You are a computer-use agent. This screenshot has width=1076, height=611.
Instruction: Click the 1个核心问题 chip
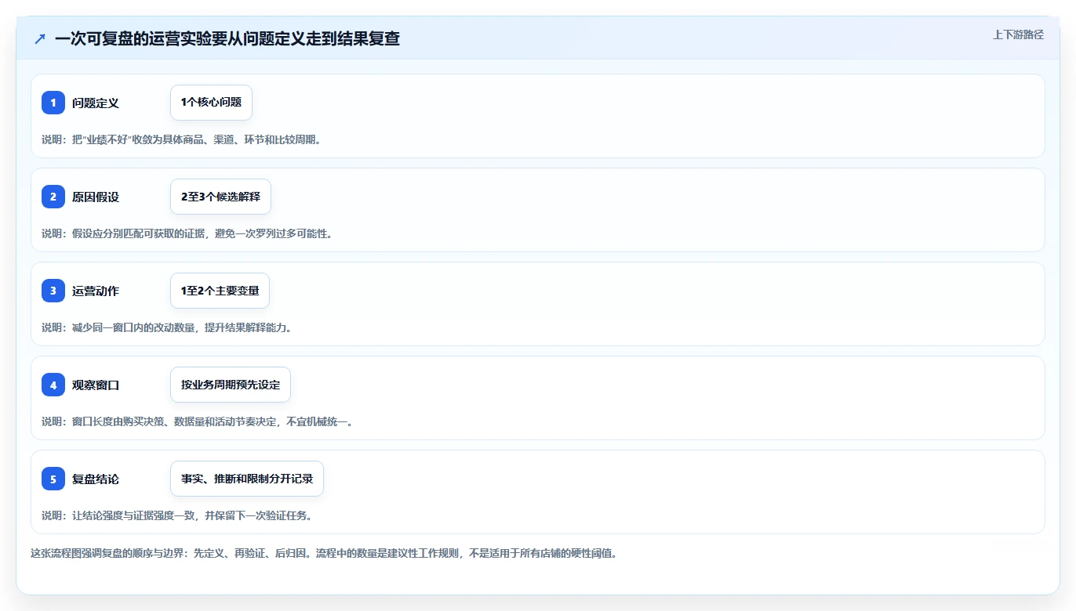pyautogui.click(x=211, y=103)
